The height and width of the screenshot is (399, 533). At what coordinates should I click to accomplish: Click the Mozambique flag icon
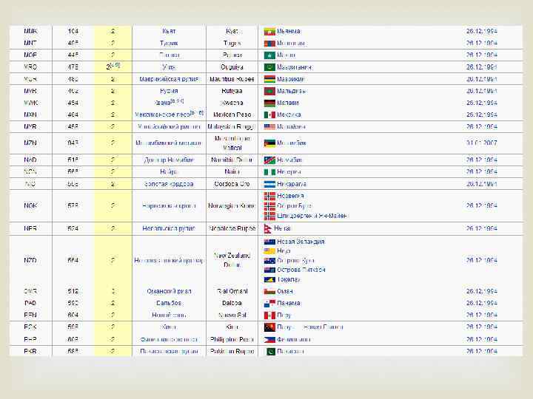(x=269, y=143)
